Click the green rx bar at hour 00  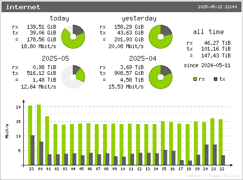click(39, 135)
